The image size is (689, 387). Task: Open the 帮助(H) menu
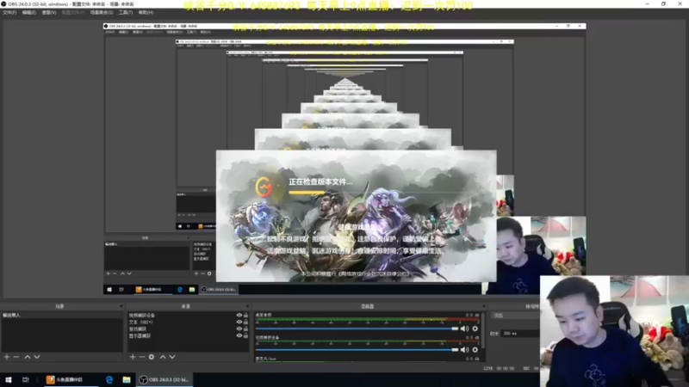146,12
